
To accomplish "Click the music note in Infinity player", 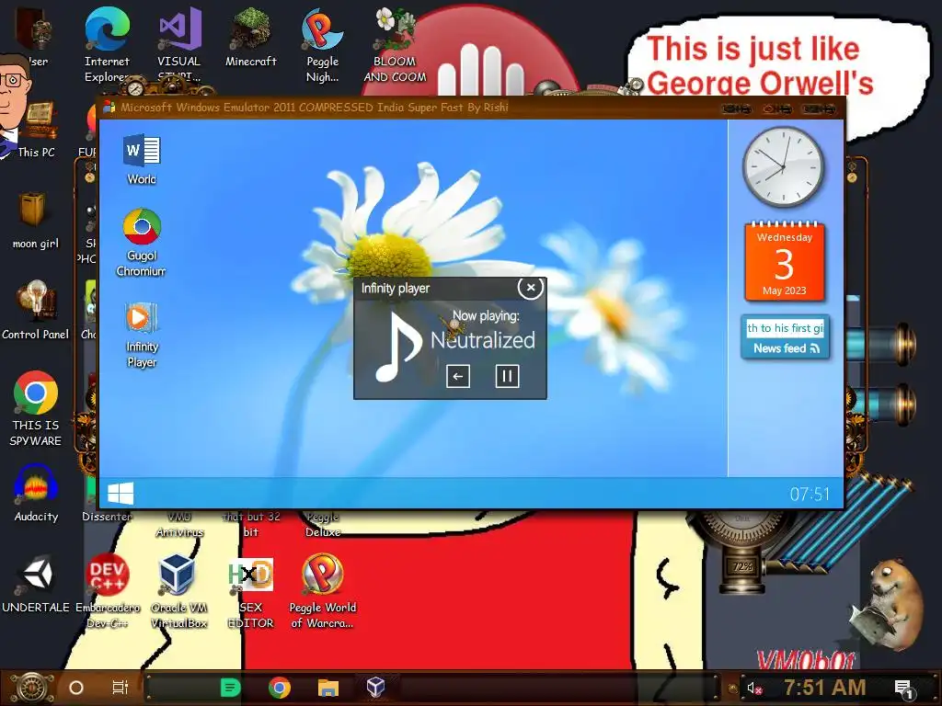I will [397, 347].
